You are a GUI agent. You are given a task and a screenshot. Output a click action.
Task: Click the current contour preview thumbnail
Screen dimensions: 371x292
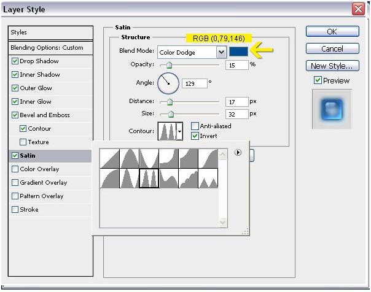167,131
